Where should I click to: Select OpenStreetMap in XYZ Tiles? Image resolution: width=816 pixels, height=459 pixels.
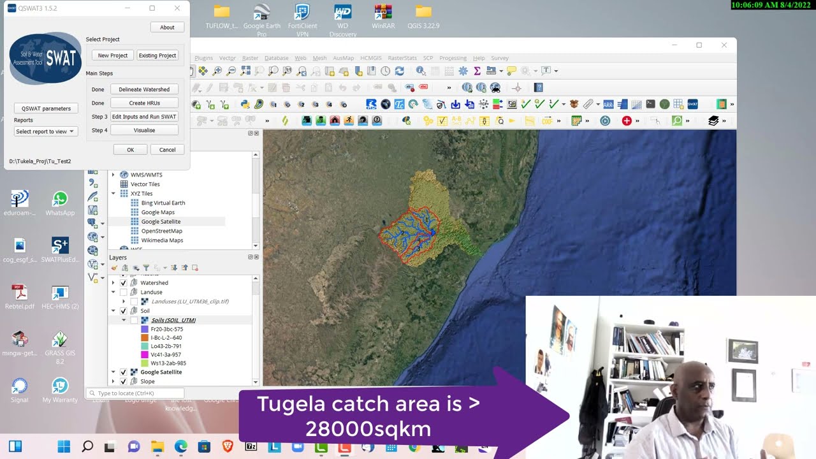click(x=161, y=231)
